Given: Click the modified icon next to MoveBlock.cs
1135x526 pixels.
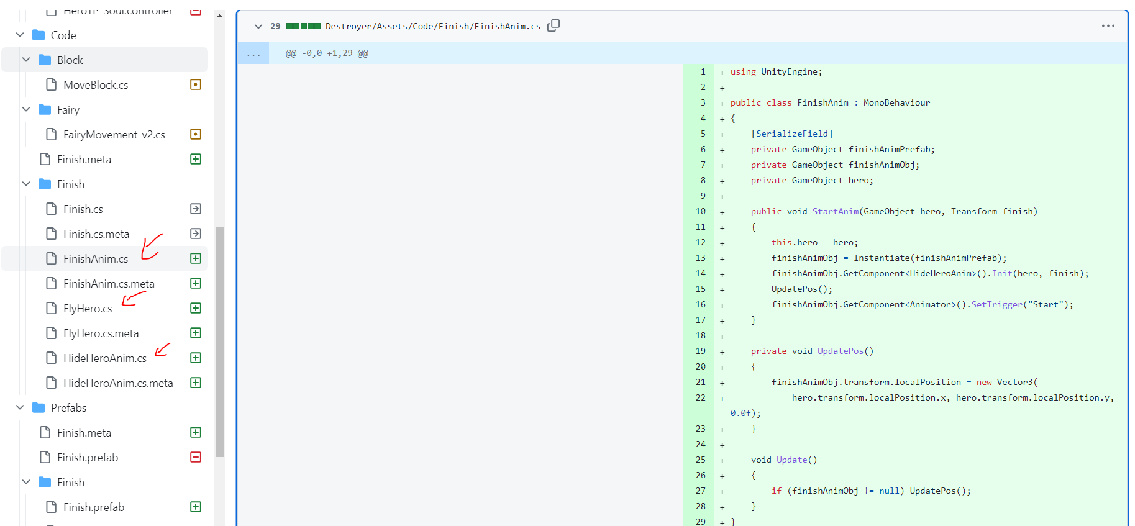Looking at the screenshot, I should pos(196,84).
